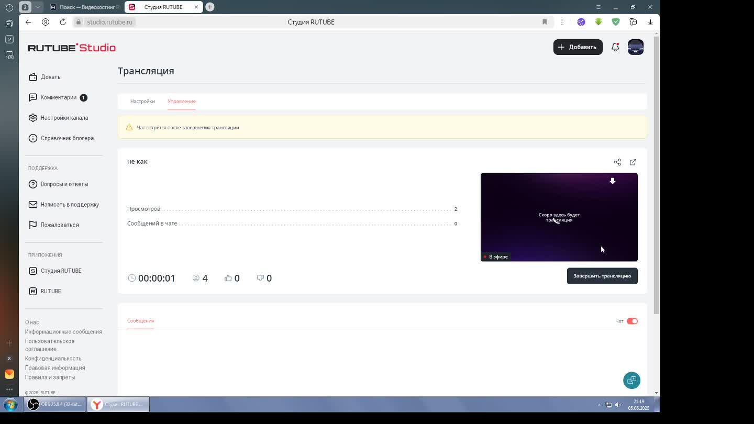Disable the Чат toggle switch
This screenshot has width=754, height=424.
[x=632, y=321]
